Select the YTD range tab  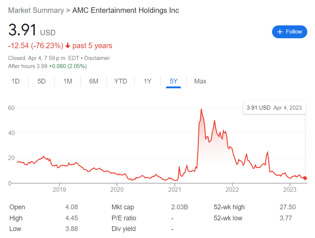[x=120, y=81]
